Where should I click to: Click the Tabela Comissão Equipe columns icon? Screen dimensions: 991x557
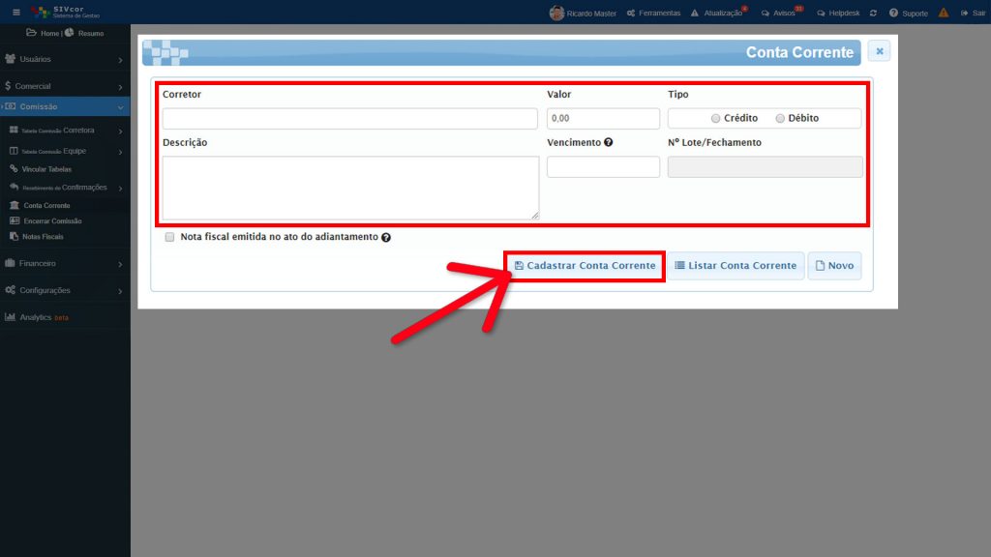(14, 151)
